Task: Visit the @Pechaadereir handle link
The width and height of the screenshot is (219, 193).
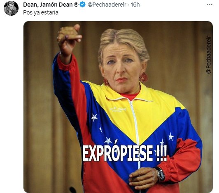Action: [x=107, y=5]
